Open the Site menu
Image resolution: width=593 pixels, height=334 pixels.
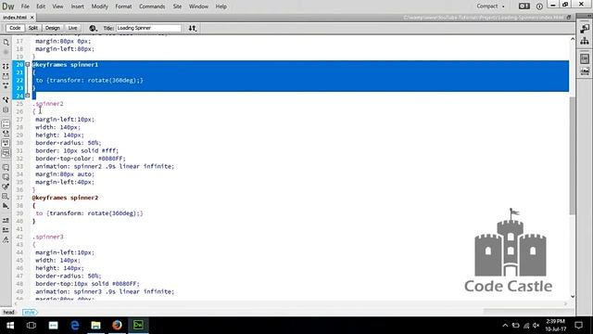point(177,6)
